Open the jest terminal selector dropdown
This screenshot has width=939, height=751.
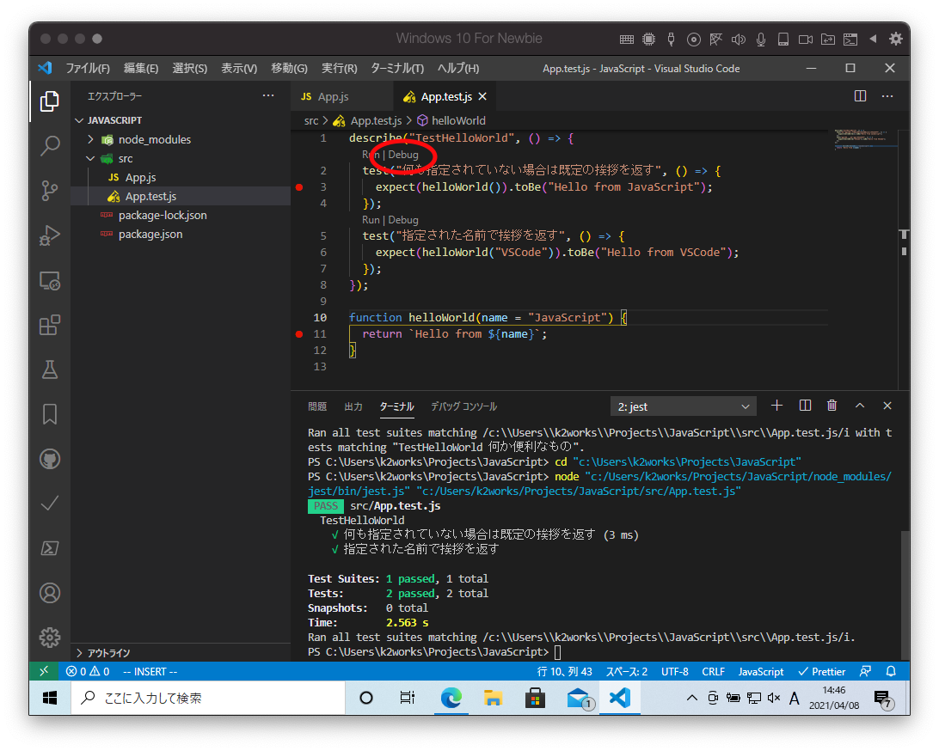pyautogui.click(x=684, y=406)
